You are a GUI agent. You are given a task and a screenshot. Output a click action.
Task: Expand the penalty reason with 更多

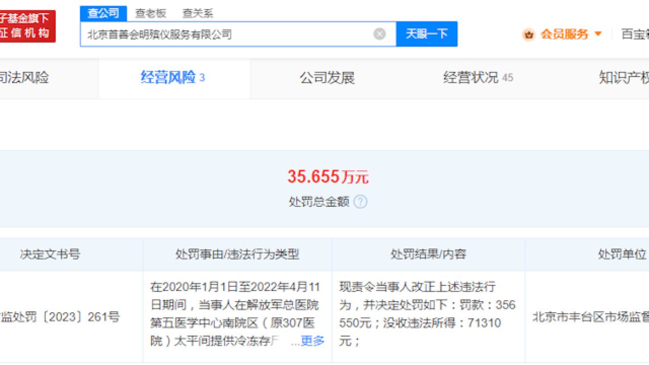click(312, 341)
